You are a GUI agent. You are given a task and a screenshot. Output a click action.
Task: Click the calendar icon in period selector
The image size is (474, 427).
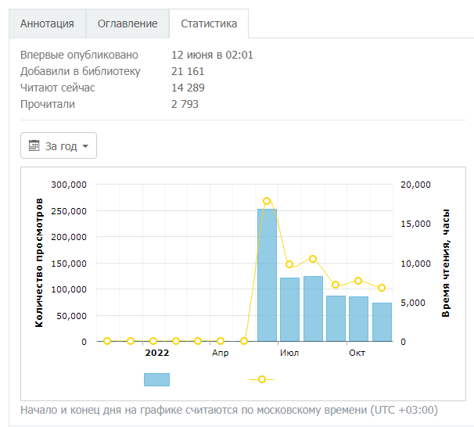point(34,146)
